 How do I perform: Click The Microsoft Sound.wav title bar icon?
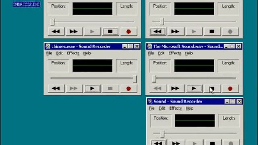150,46
